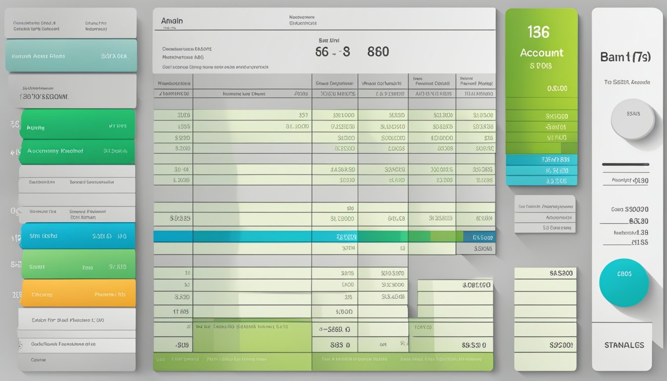Select the teal panel near top of left sidebar
The image size is (667, 381).
pyautogui.click(x=70, y=56)
